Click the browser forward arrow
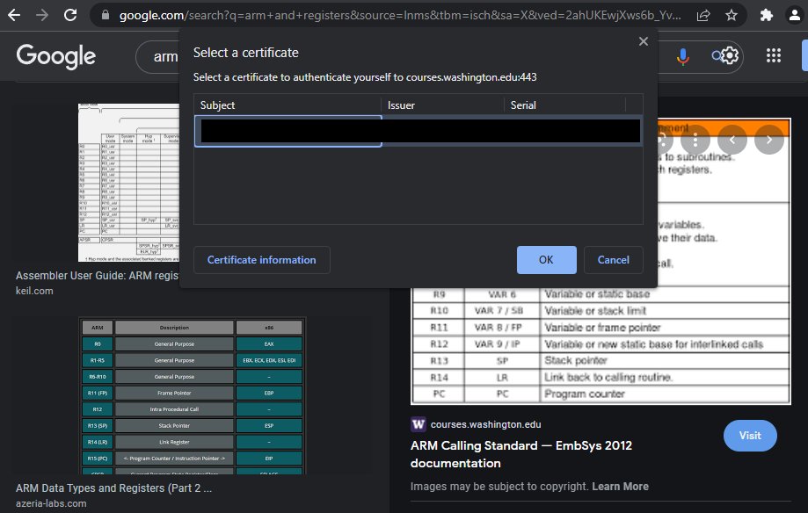 (42, 15)
